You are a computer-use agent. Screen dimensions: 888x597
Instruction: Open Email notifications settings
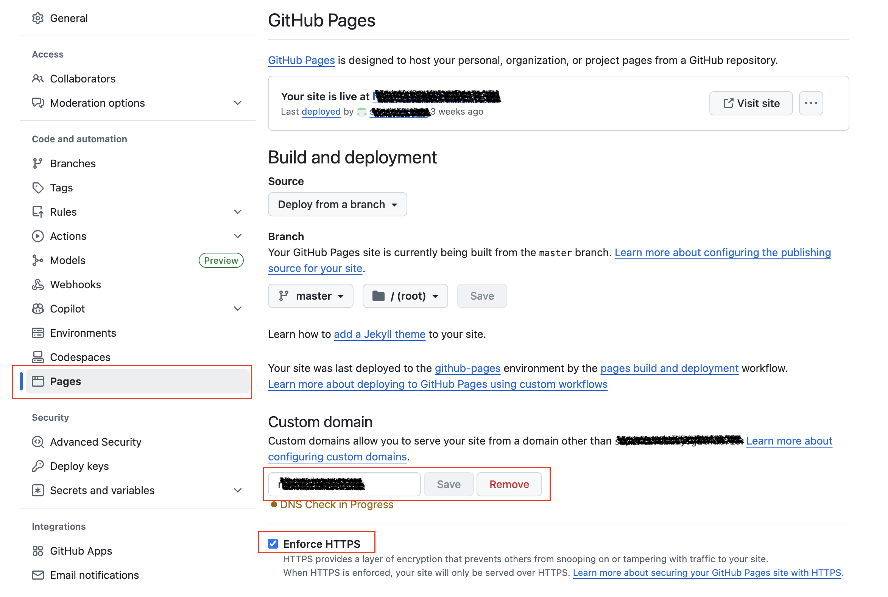[x=137, y=575]
